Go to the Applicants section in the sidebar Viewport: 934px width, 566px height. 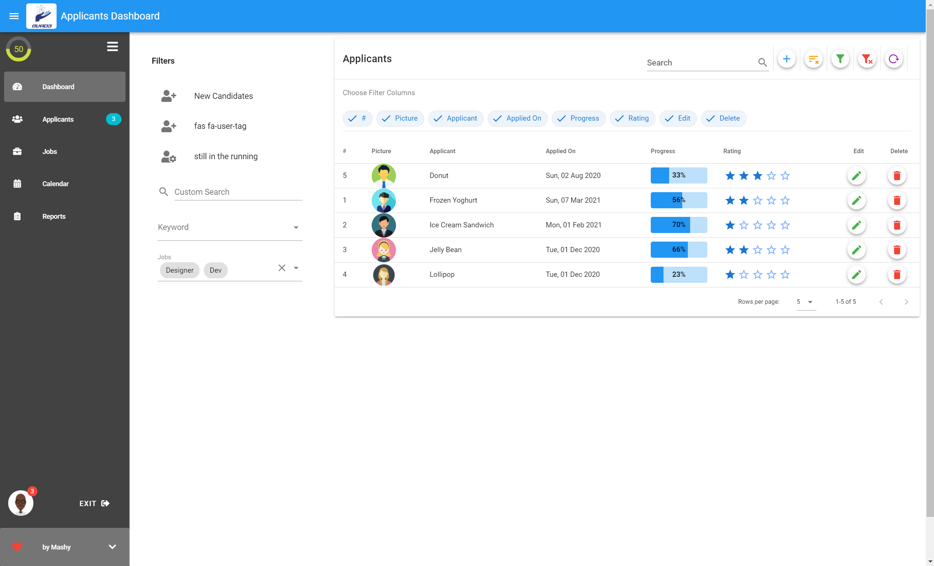tap(58, 119)
